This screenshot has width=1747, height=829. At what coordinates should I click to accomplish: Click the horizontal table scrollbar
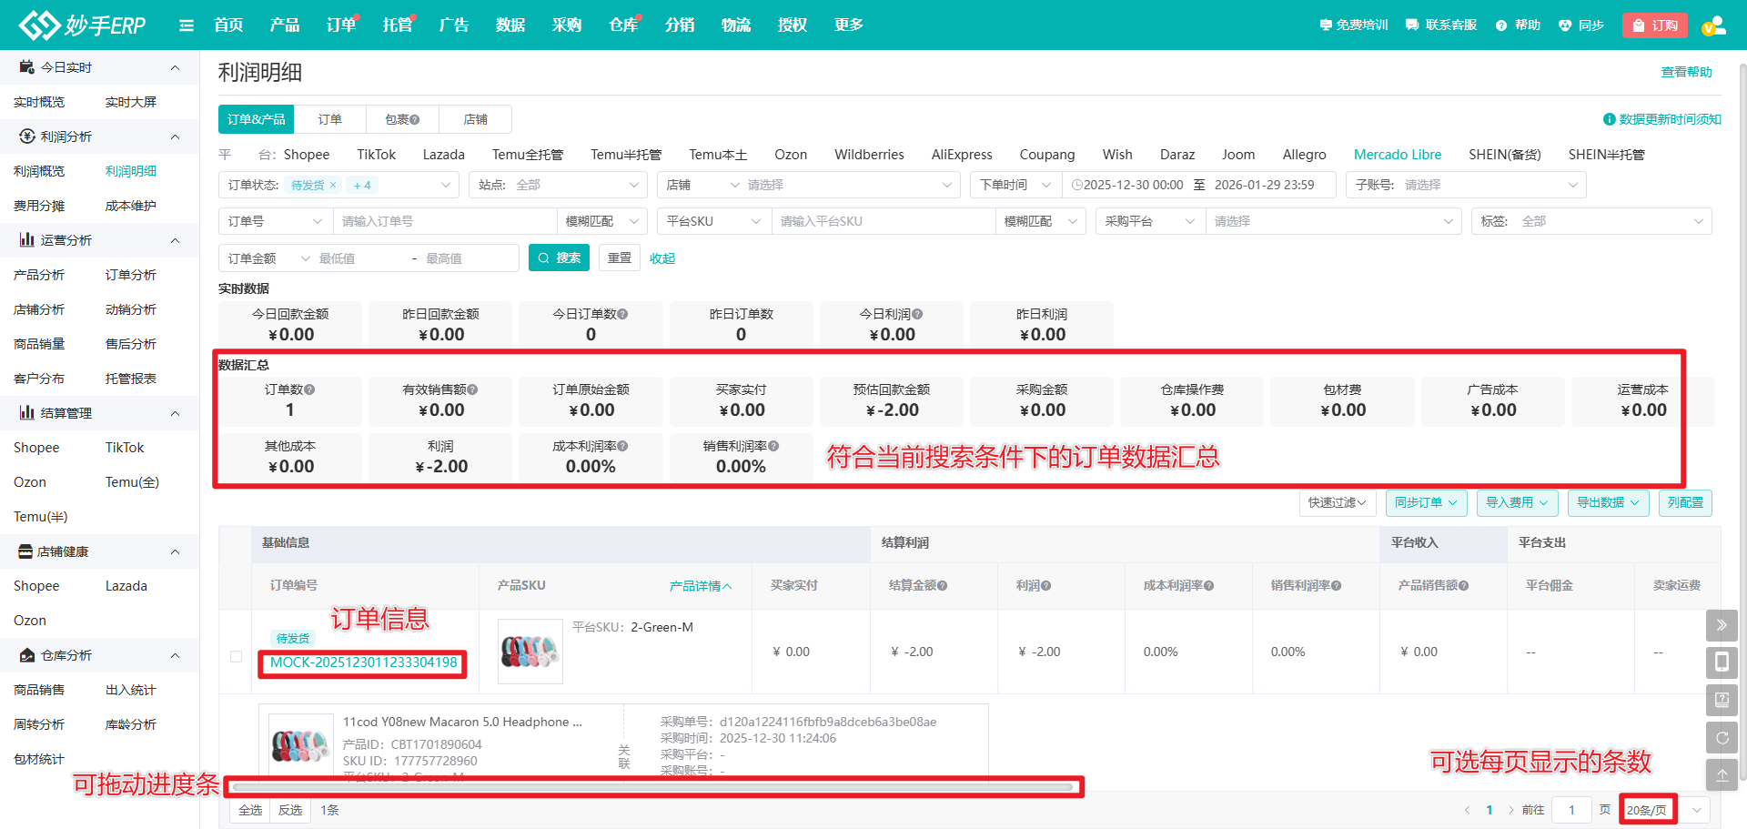click(x=651, y=787)
